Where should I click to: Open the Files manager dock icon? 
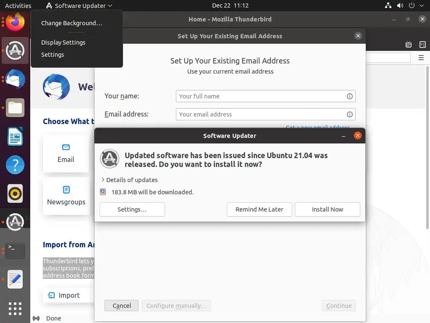(x=15, y=108)
